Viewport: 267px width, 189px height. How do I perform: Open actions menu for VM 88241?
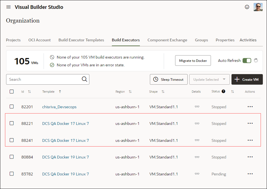(x=250, y=140)
